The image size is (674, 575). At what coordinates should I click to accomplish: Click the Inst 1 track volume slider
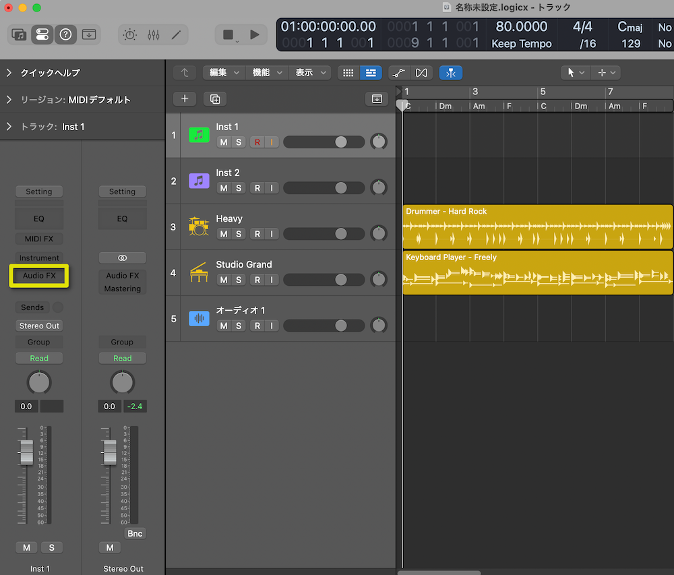[x=324, y=142]
